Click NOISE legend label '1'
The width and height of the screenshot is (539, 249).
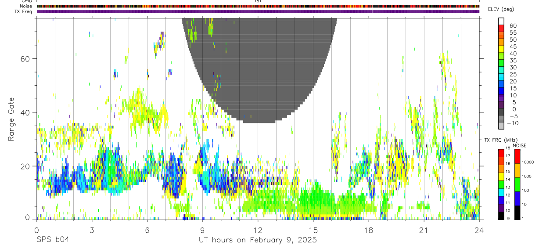pos(524,218)
